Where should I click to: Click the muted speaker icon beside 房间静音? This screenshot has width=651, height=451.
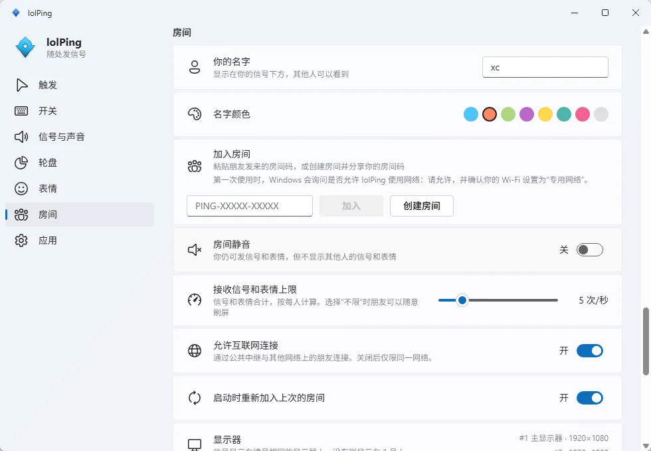coord(194,250)
